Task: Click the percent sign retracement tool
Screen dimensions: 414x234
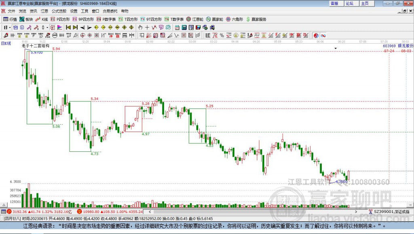Action: coord(222,36)
